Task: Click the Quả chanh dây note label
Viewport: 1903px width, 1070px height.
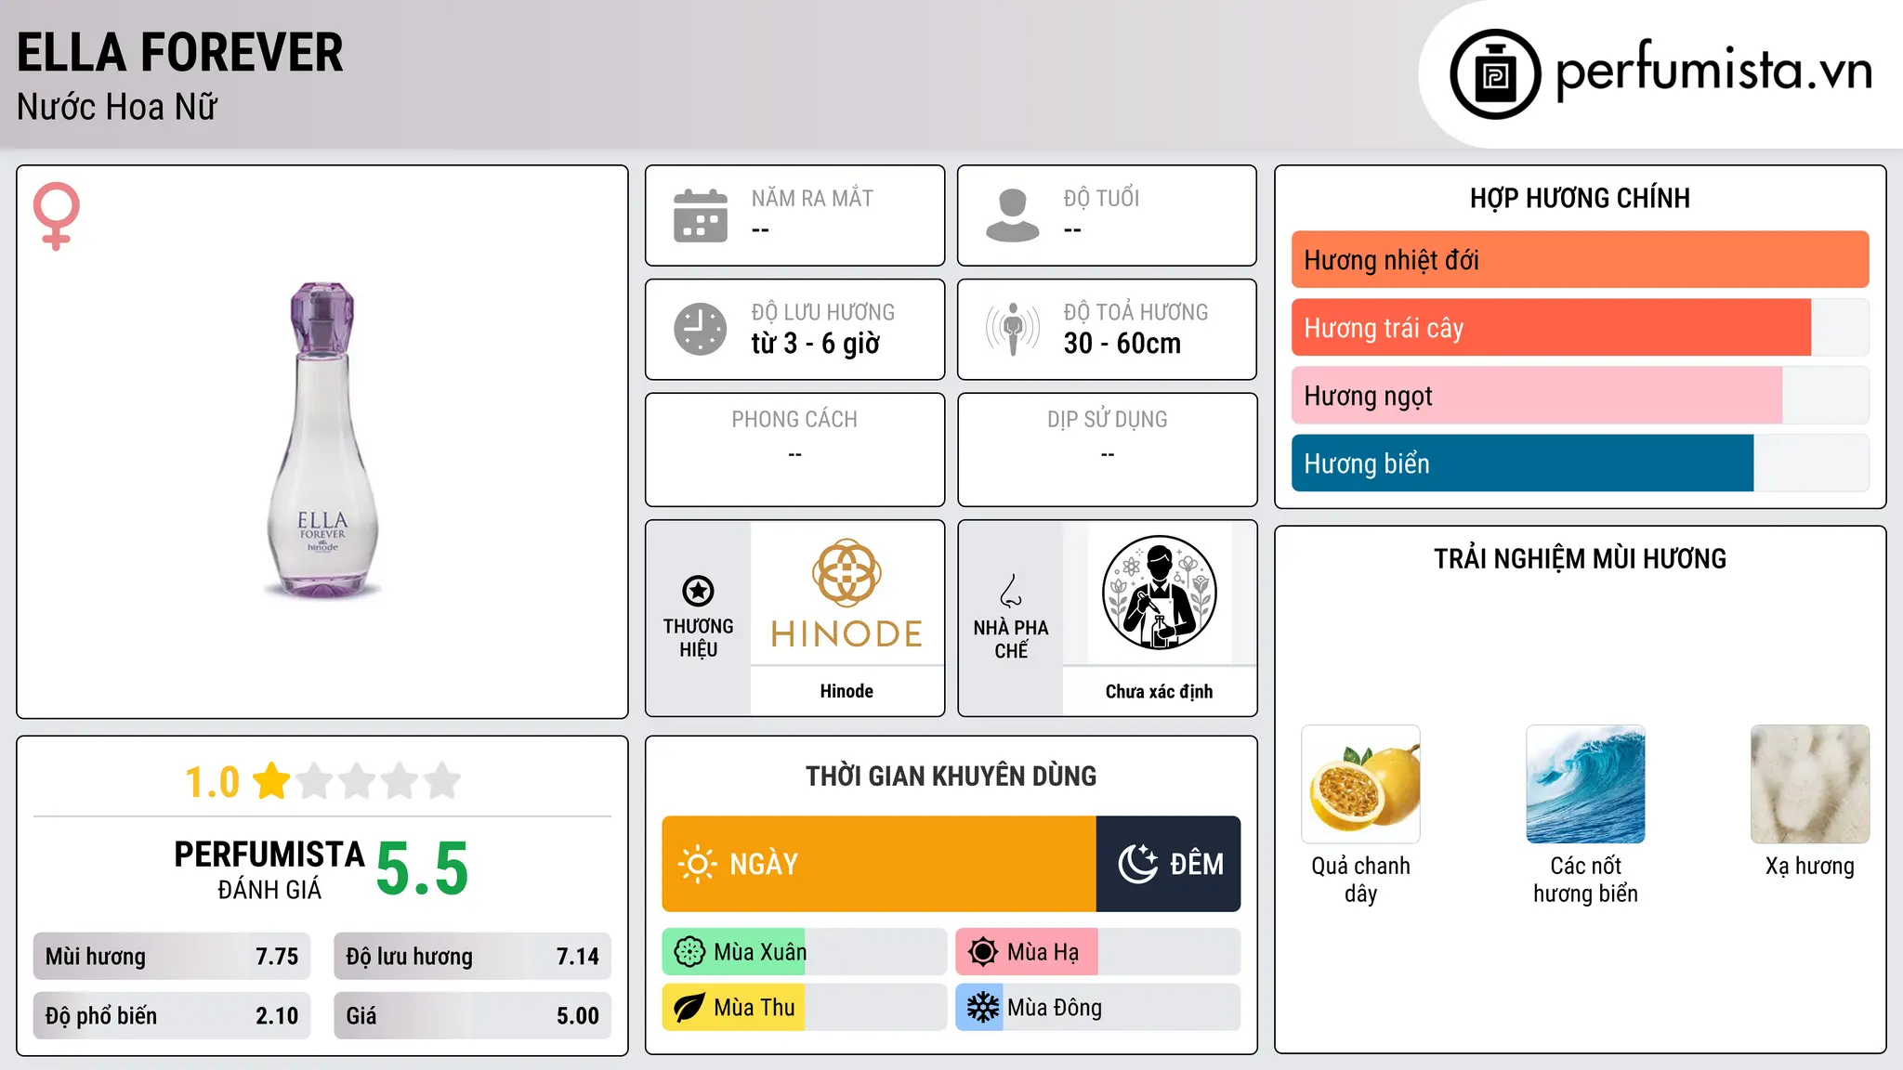Action: [x=1361, y=880]
